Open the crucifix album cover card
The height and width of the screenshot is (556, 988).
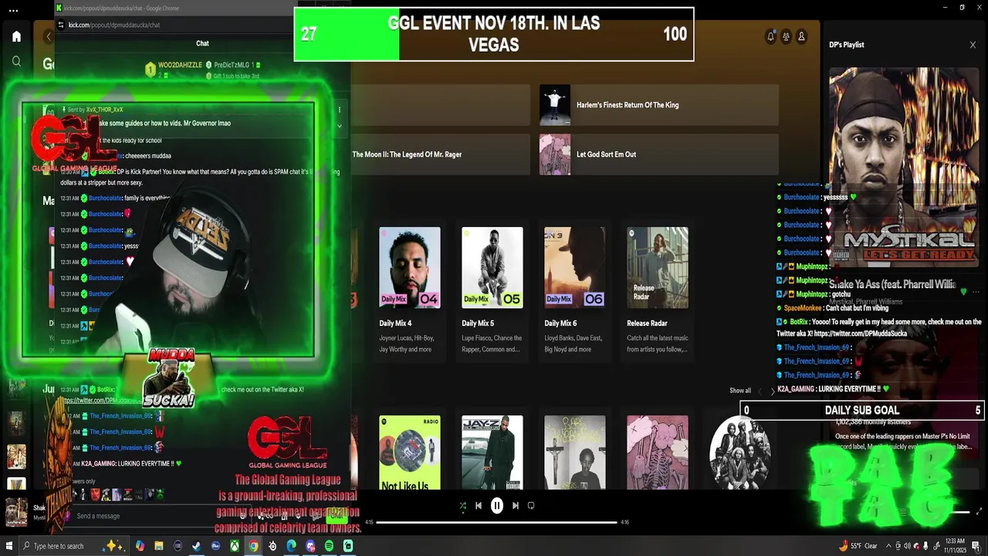tap(575, 453)
